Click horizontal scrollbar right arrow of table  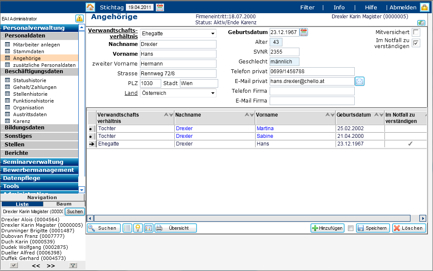pos(422,219)
